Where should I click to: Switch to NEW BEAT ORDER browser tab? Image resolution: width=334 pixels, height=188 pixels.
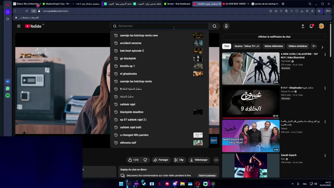pos(236,4)
